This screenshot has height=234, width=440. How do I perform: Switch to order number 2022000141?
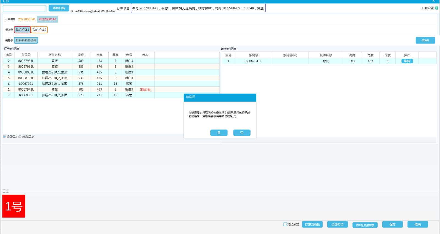click(27, 19)
